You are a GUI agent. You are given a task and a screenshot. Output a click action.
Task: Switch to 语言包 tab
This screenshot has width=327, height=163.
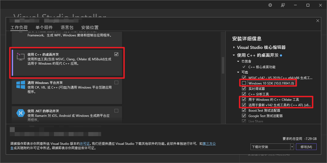(x=67, y=27)
